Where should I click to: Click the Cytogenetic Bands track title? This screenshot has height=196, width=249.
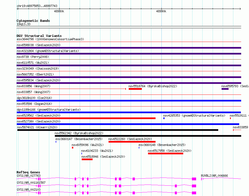click(33, 21)
